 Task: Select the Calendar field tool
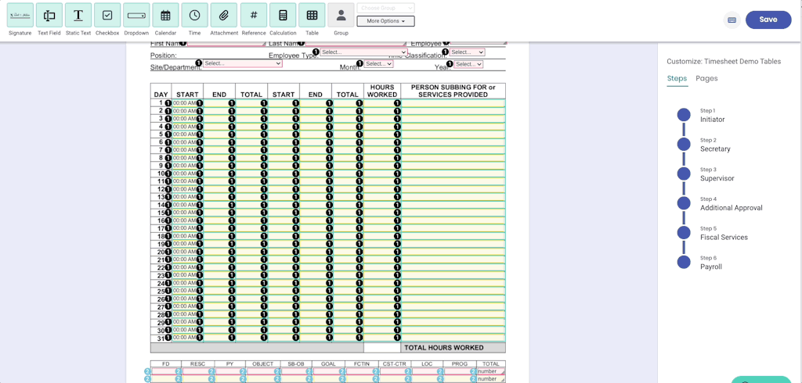pyautogui.click(x=166, y=15)
